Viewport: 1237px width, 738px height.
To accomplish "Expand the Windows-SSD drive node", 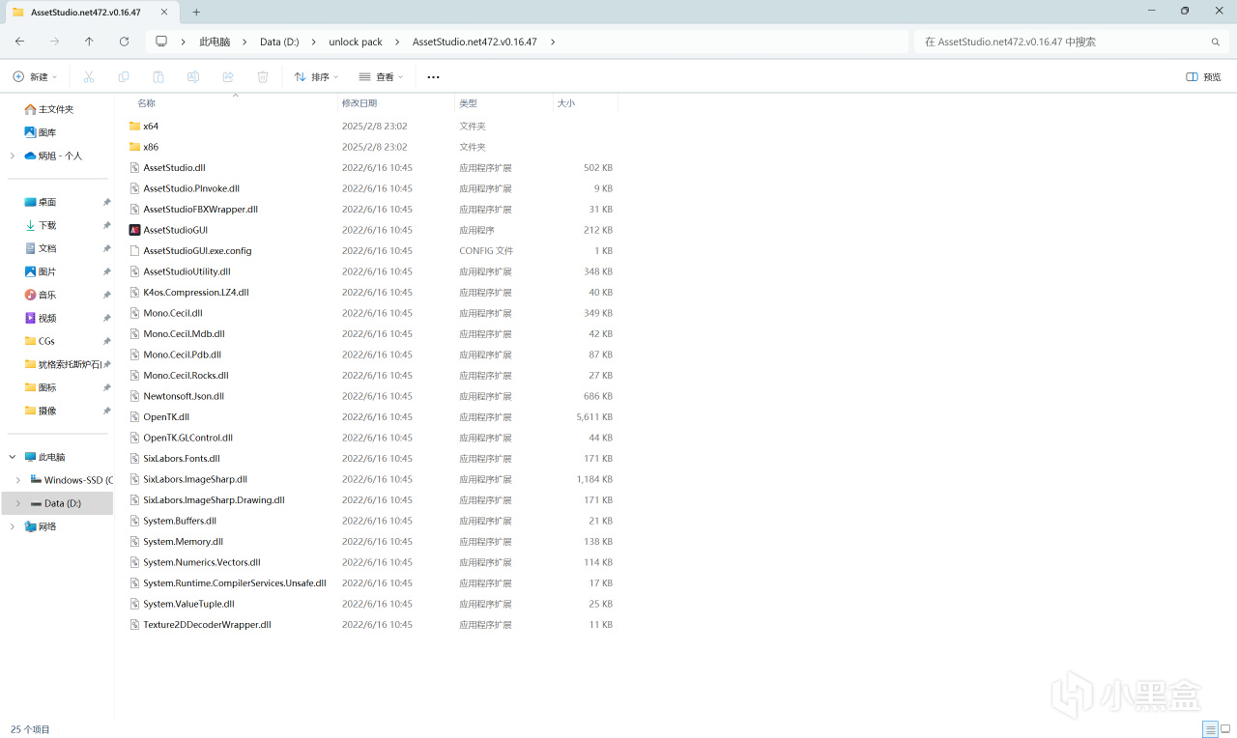I will [x=18, y=480].
